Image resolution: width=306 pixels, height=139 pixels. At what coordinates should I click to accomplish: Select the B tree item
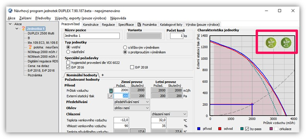(x=29, y=38)
